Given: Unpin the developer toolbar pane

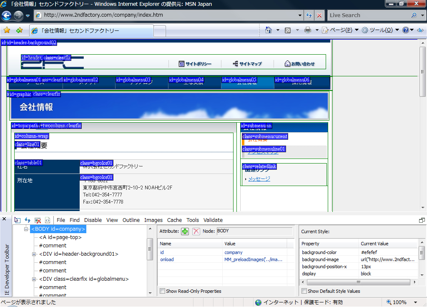Looking at the screenshot, I should [422, 220].
